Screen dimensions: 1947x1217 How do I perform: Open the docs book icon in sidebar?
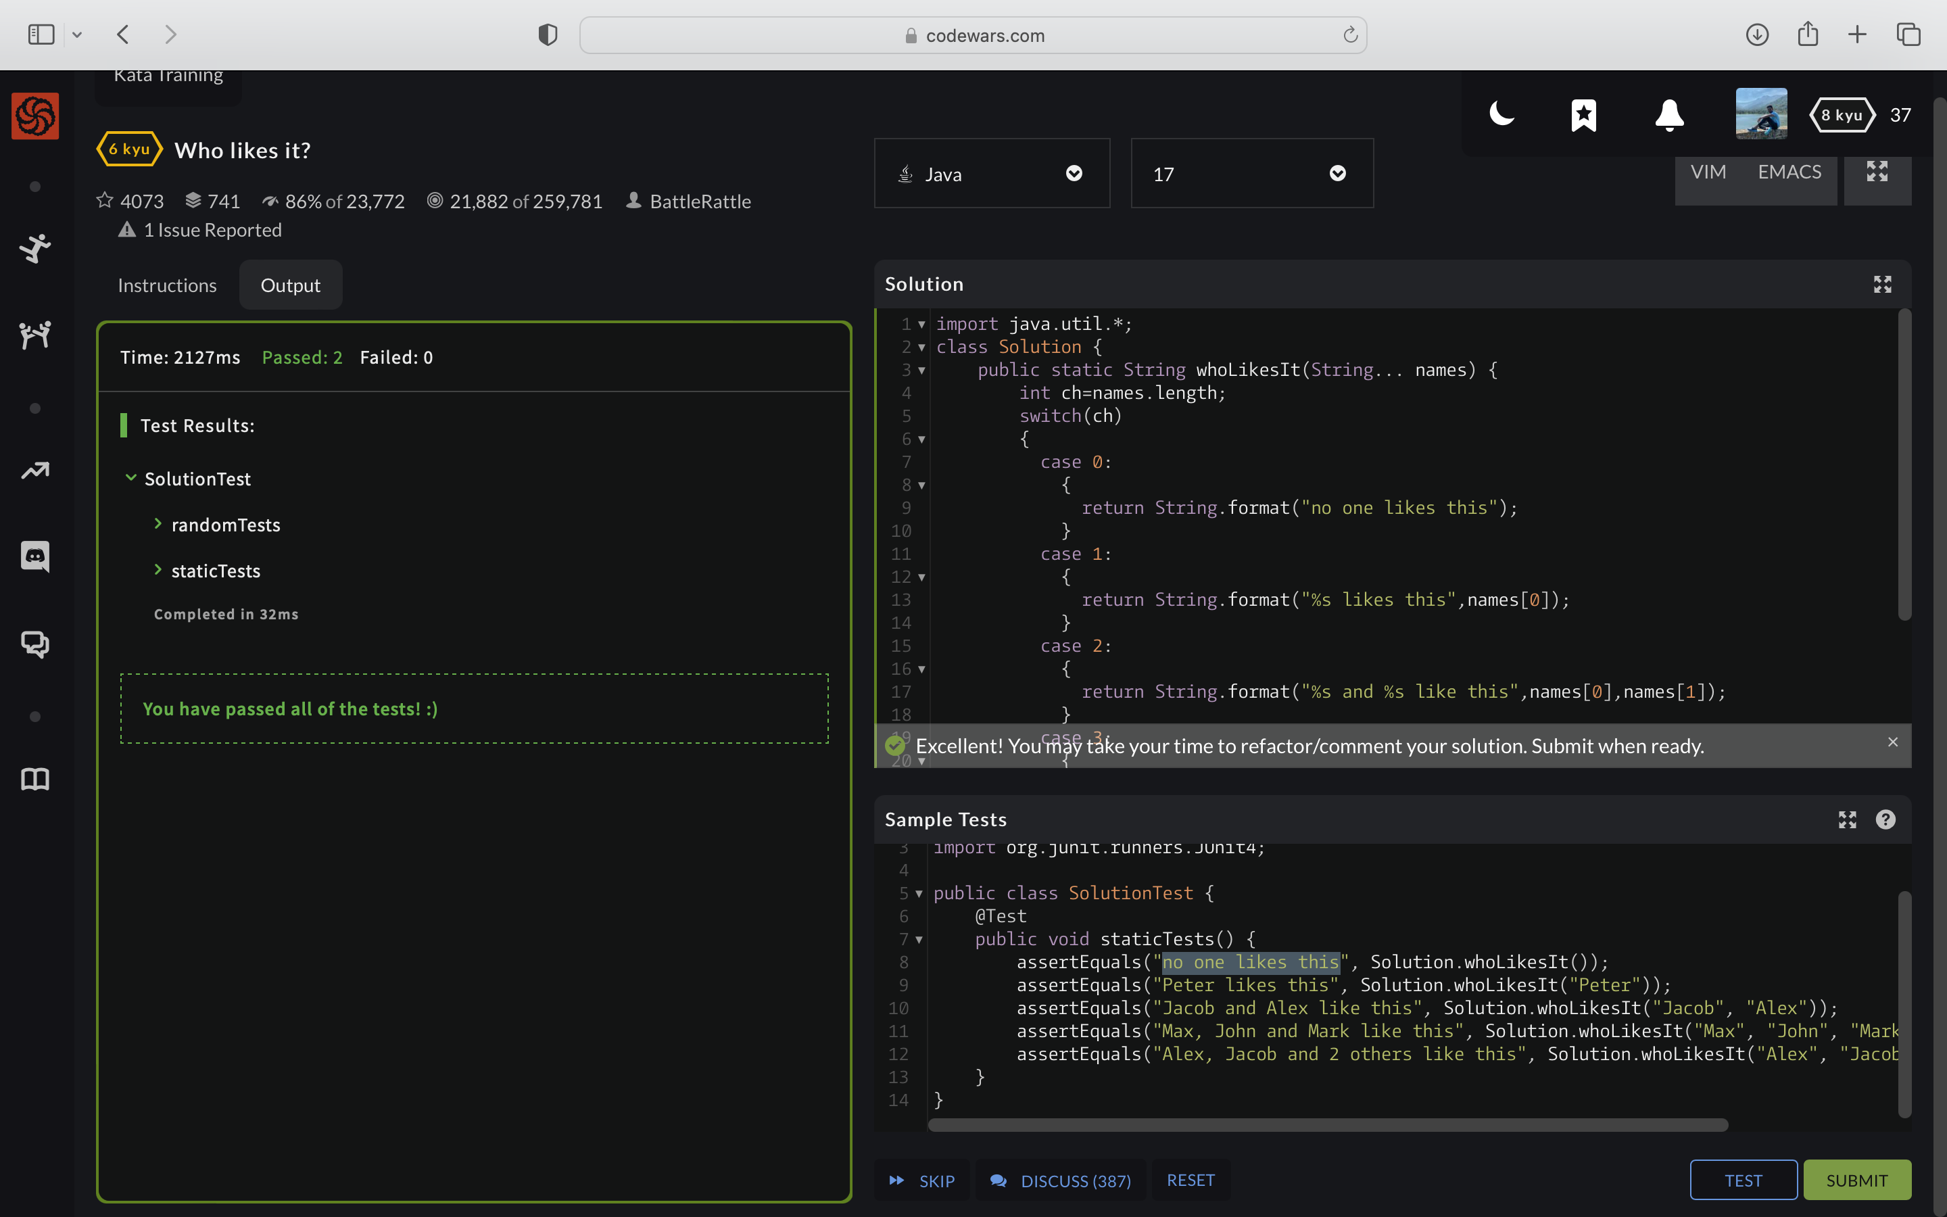point(34,778)
